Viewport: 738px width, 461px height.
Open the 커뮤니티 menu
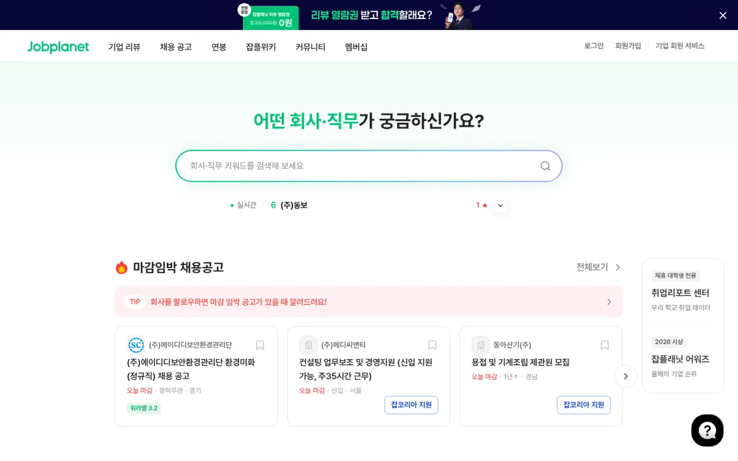coord(311,47)
